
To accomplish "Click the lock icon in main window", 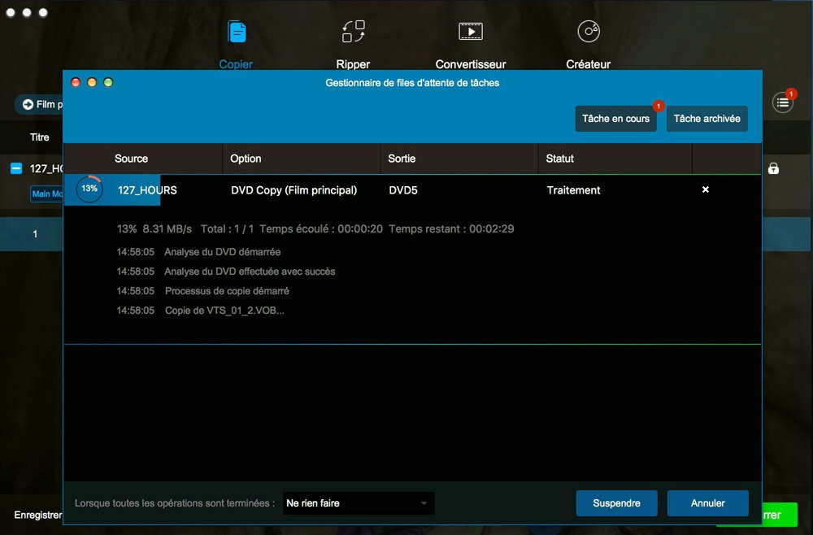I will (x=773, y=168).
